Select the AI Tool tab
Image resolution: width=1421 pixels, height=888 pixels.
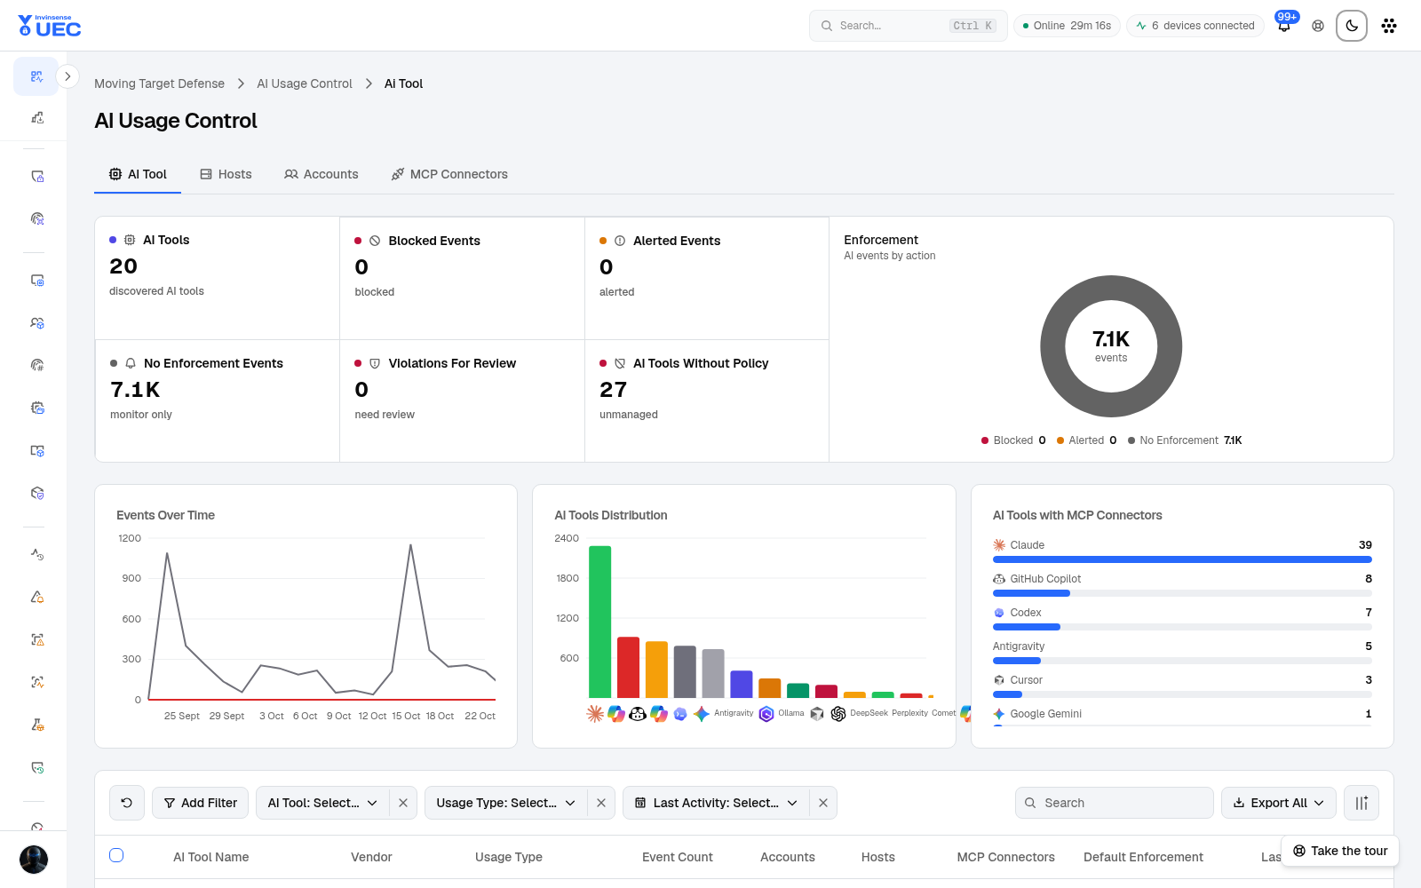[138, 174]
